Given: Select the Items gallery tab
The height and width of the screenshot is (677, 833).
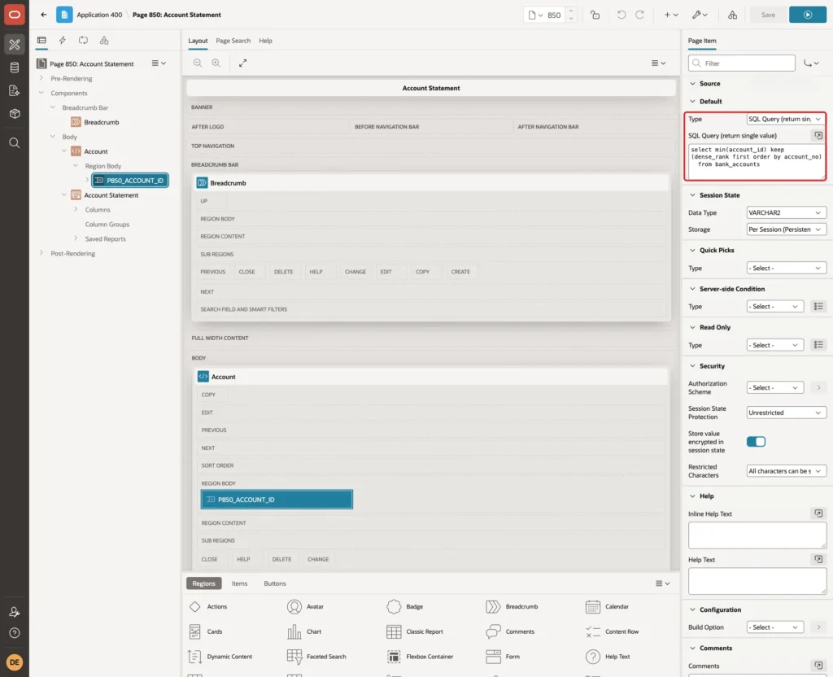Looking at the screenshot, I should click(x=240, y=583).
